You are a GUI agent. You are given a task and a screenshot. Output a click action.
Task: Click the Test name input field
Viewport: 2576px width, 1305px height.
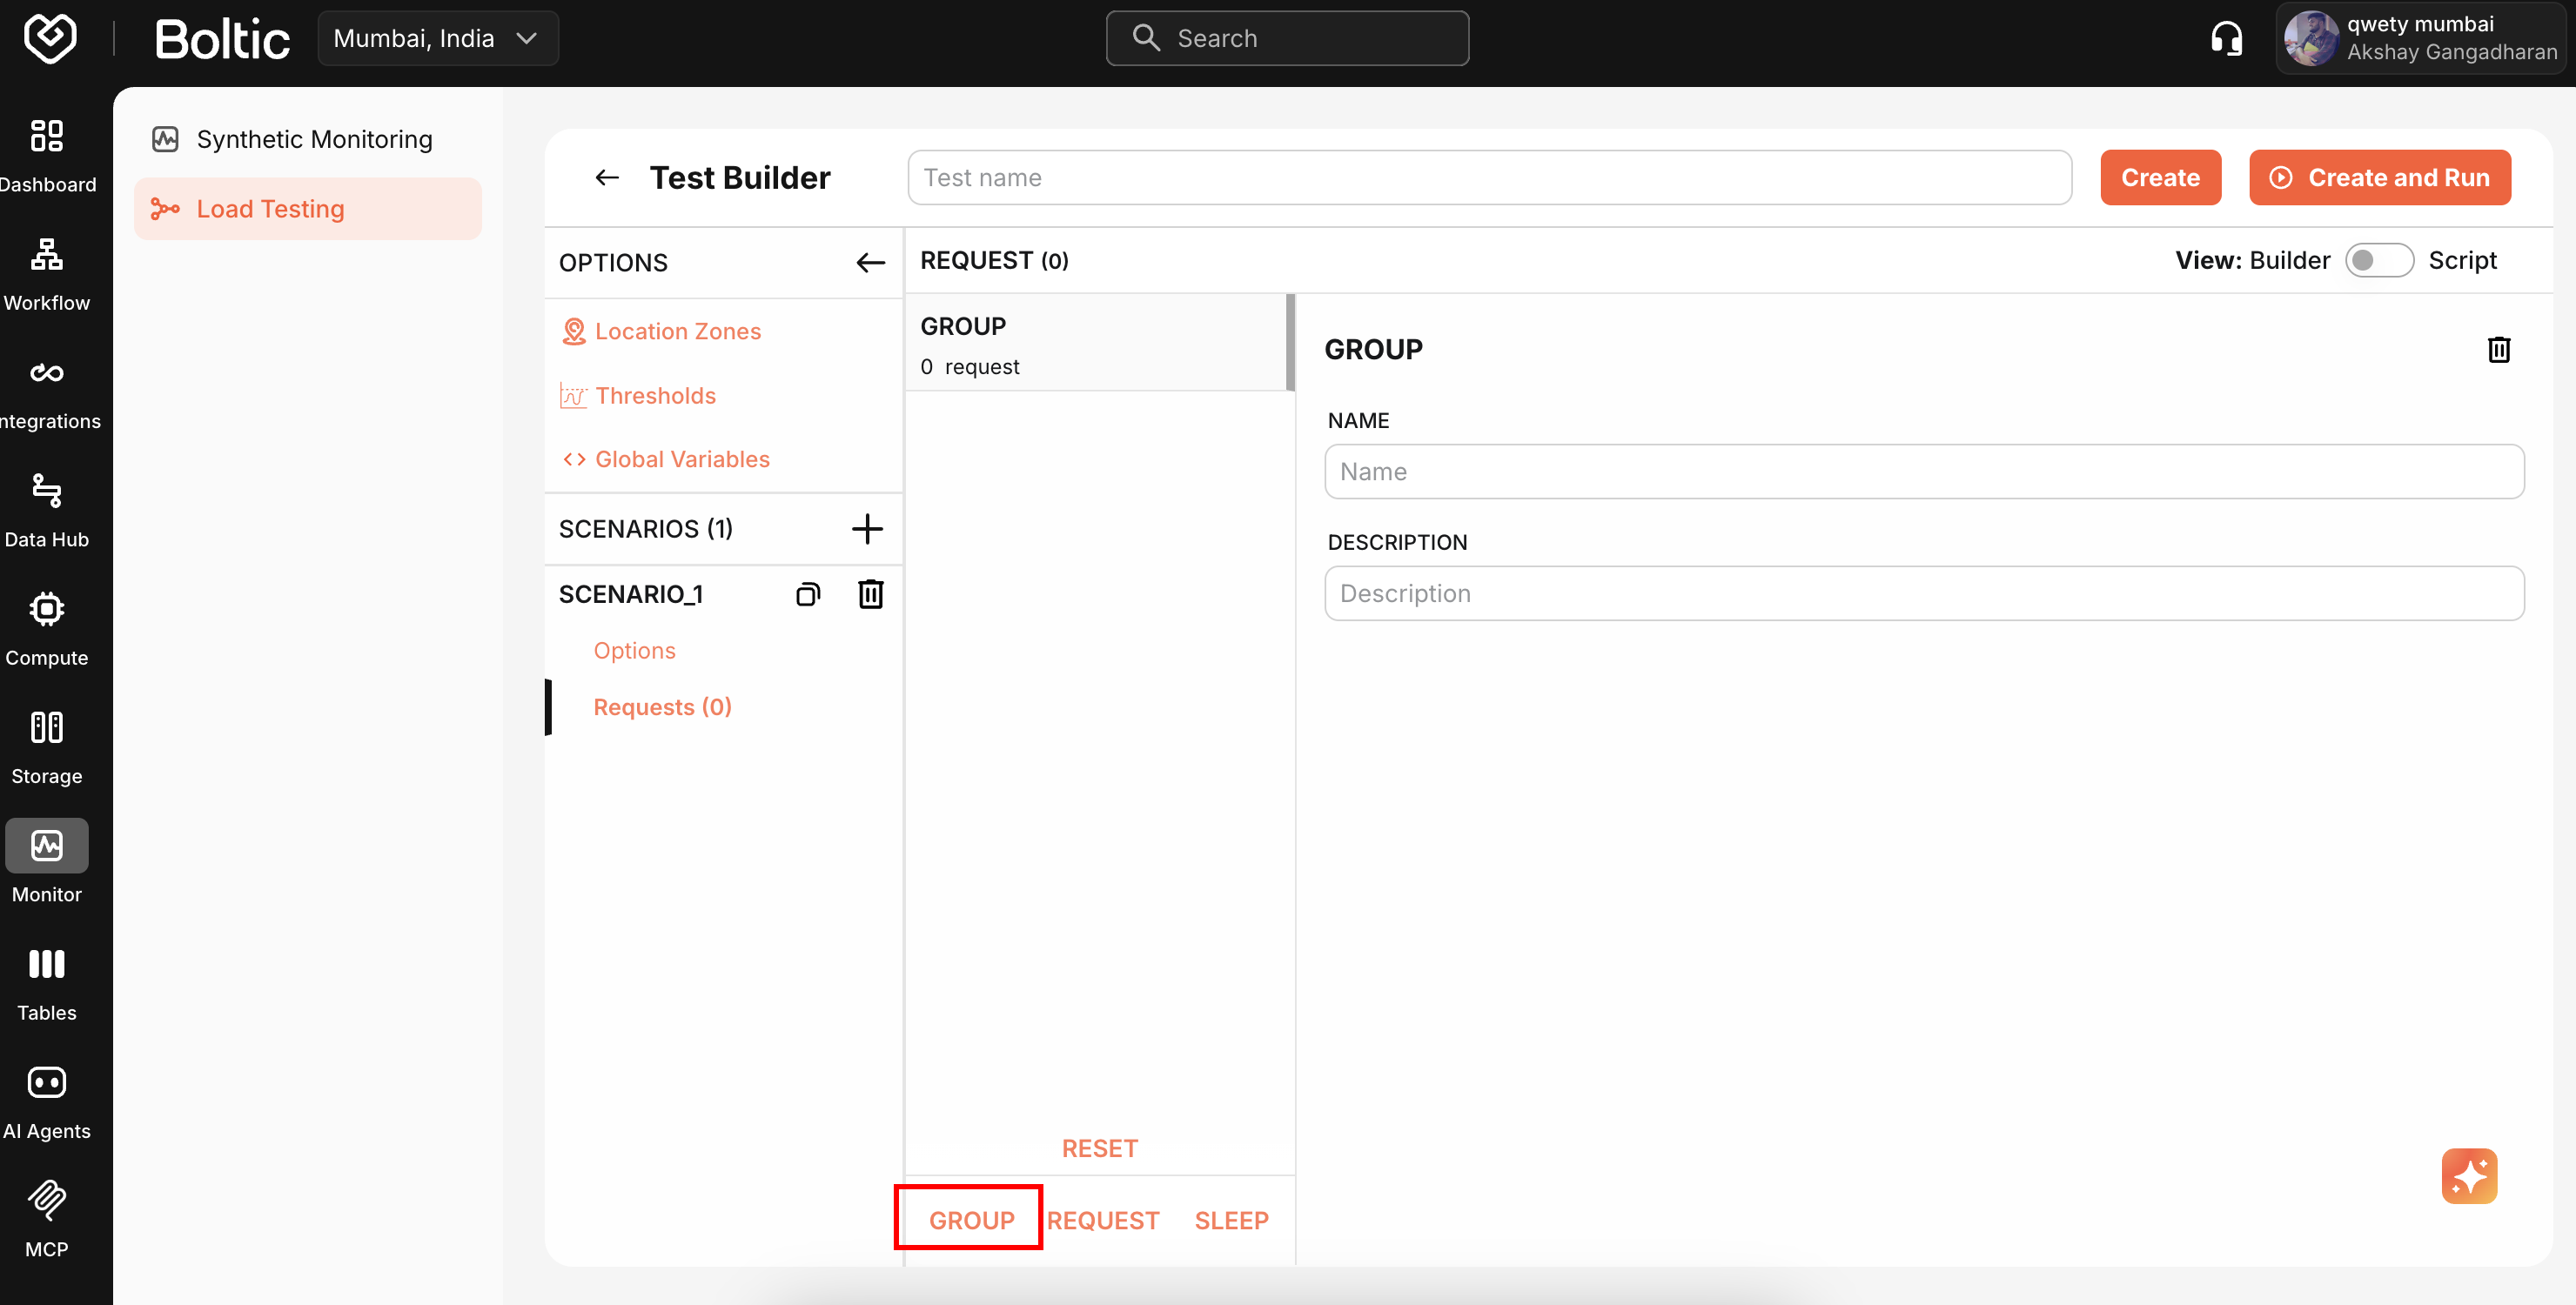1489,177
